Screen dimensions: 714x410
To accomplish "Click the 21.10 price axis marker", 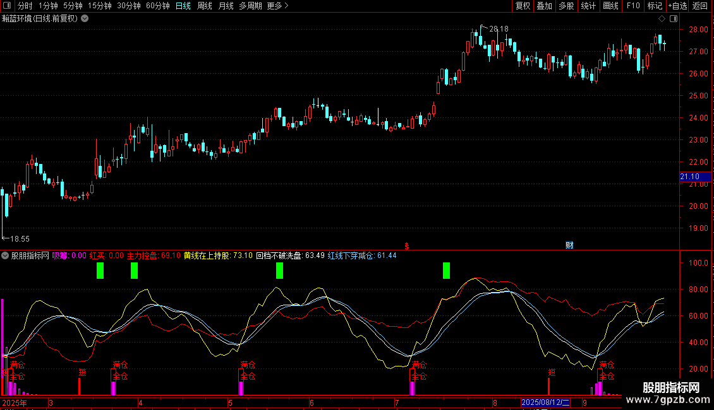I will point(695,177).
